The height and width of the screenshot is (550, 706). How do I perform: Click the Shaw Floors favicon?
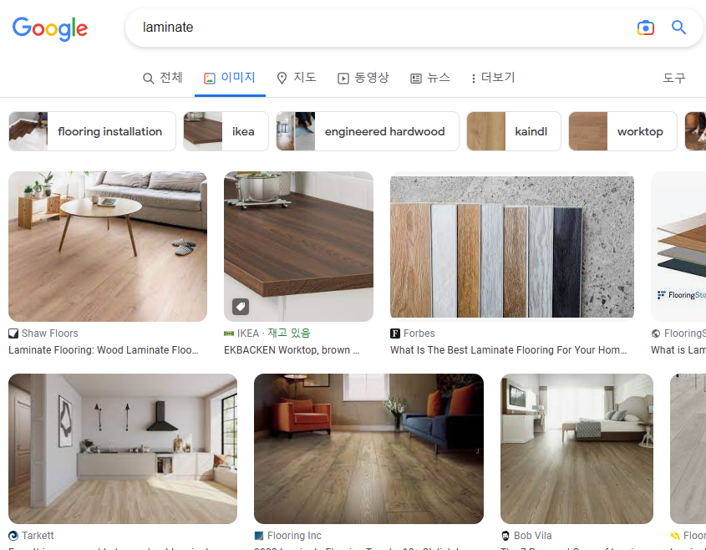click(x=13, y=334)
